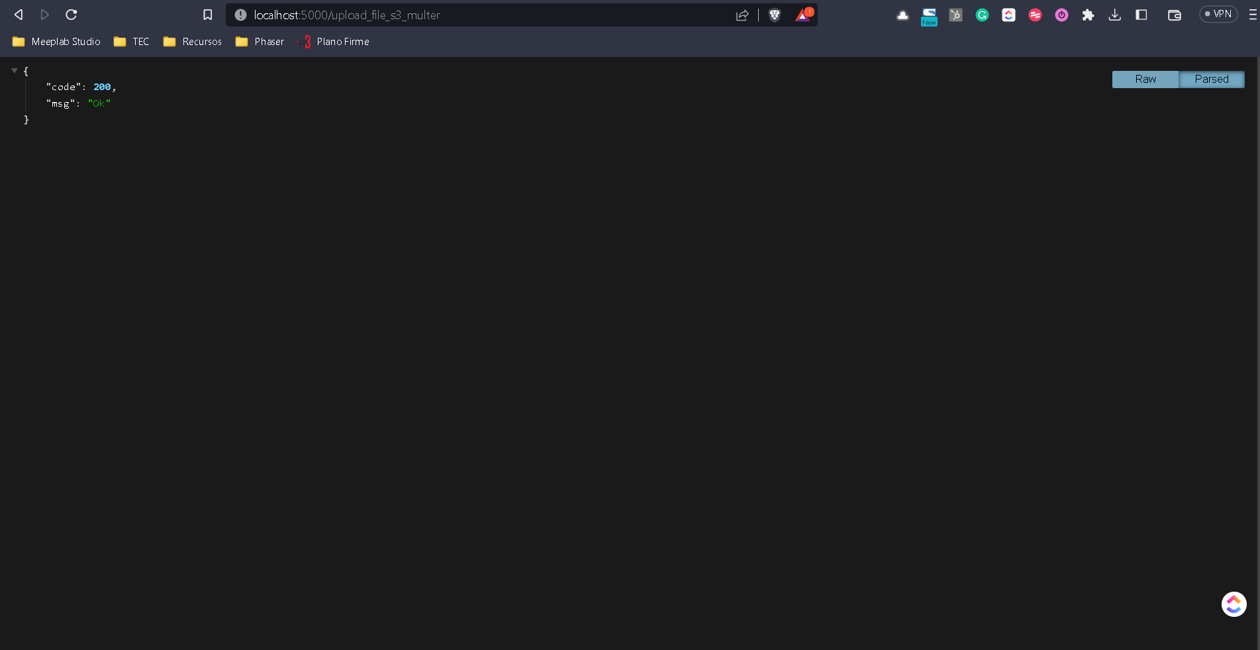
Task: Bookmark this page with the bookmark icon
Action: point(207,15)
